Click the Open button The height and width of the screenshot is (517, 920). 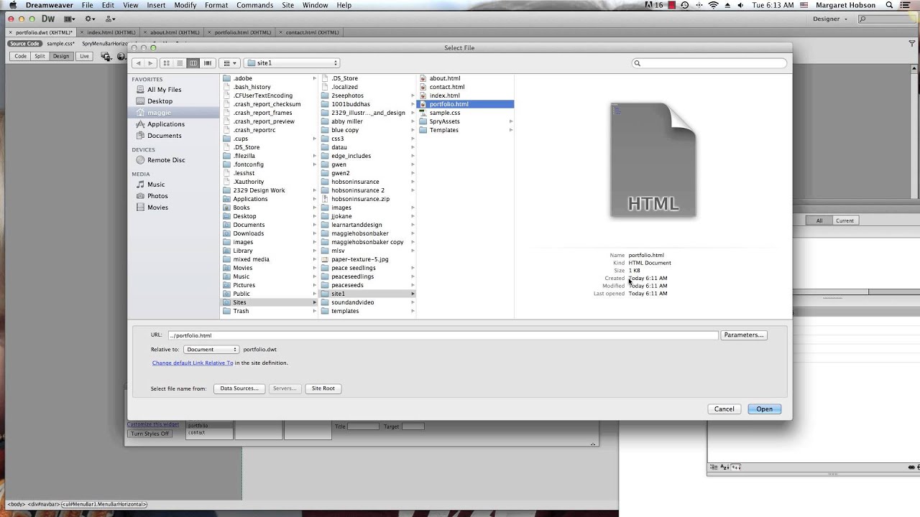click(764, 409)
